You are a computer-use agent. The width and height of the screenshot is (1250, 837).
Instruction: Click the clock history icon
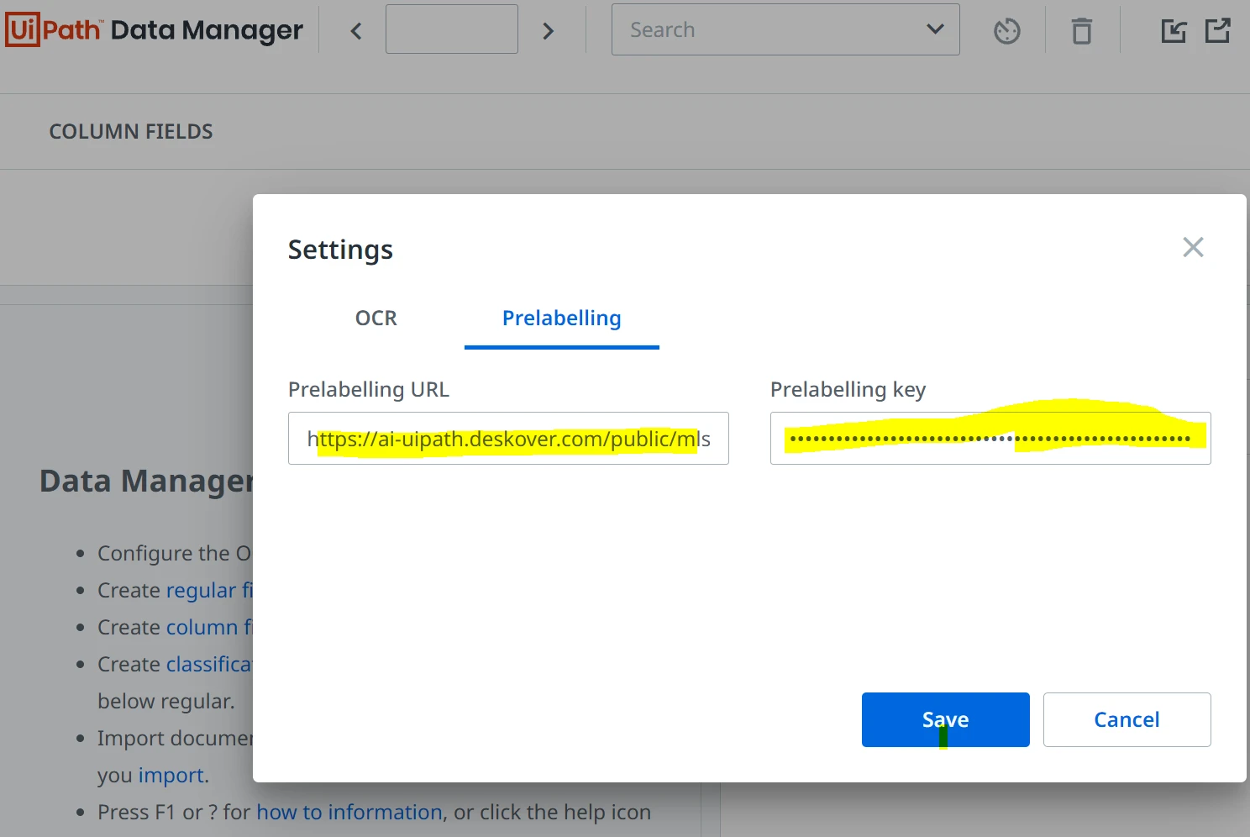[1006, 31]
